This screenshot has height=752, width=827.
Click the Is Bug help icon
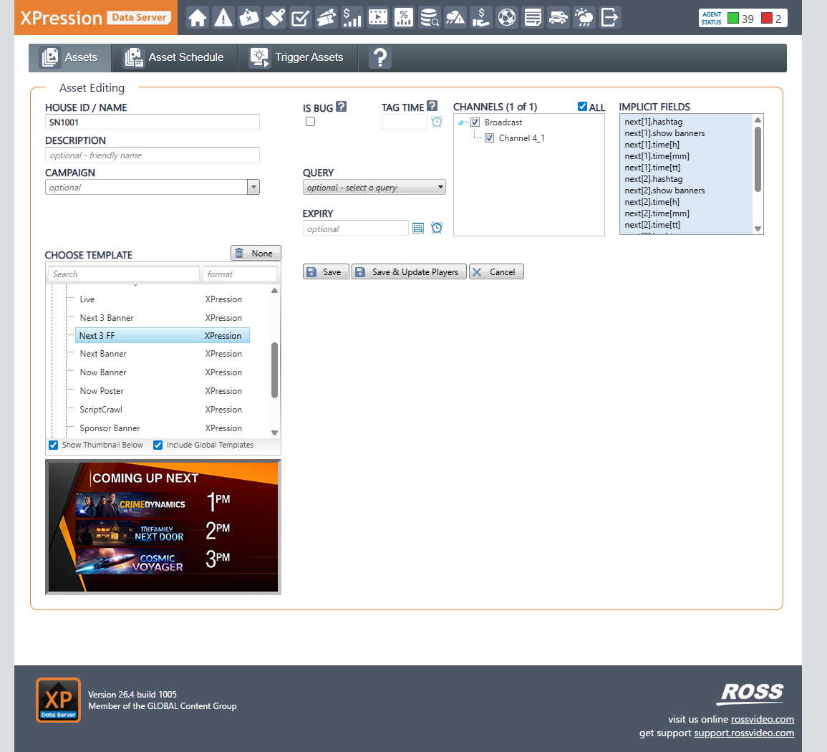click(x=342, y=107)
